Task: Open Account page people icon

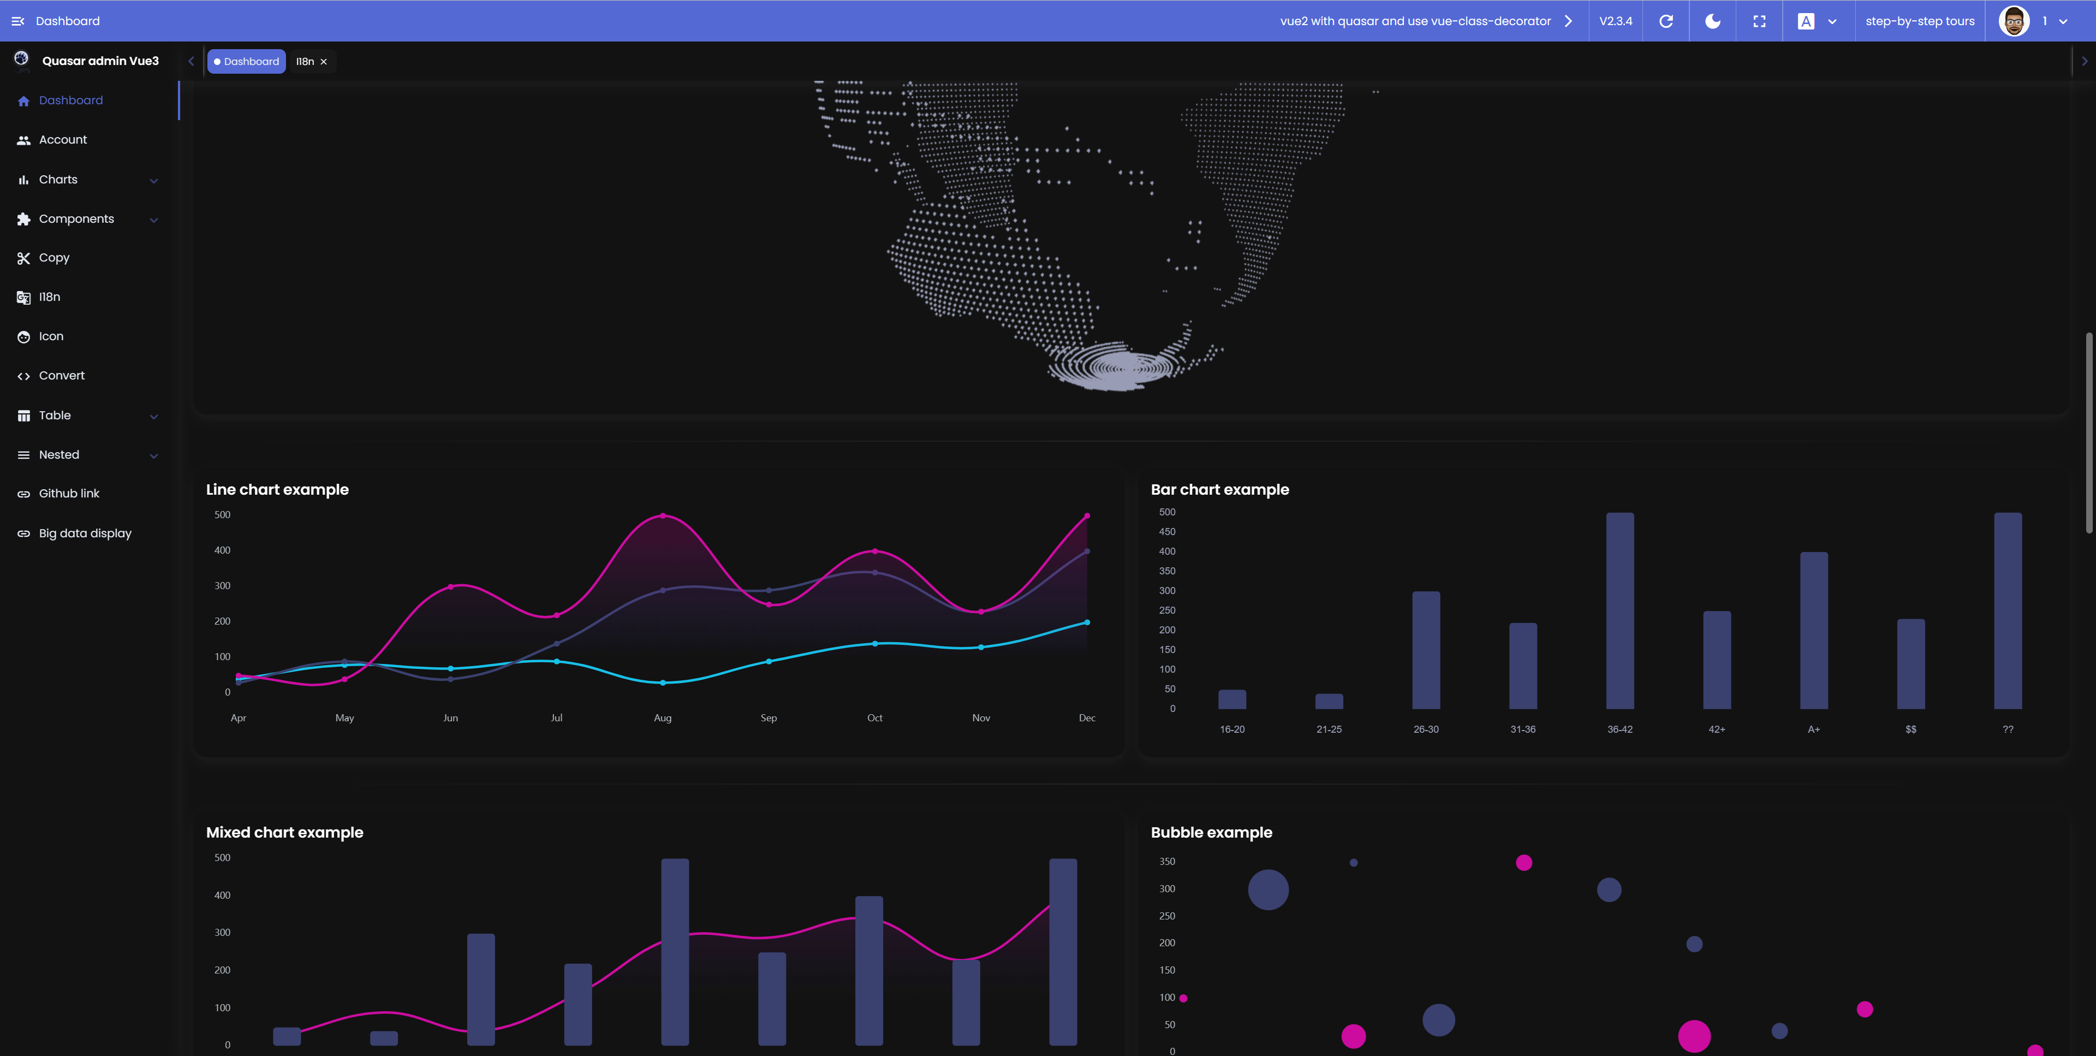Action: tap(23, 140)
